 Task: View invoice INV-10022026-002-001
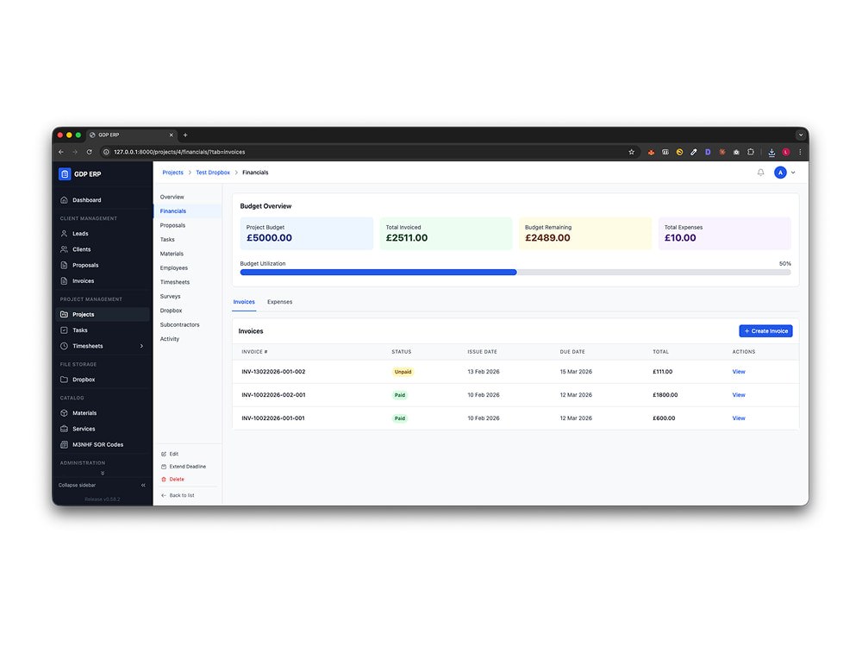739,395
